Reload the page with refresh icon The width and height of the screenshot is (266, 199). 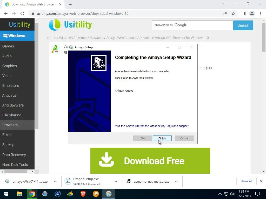click(22, 13)
